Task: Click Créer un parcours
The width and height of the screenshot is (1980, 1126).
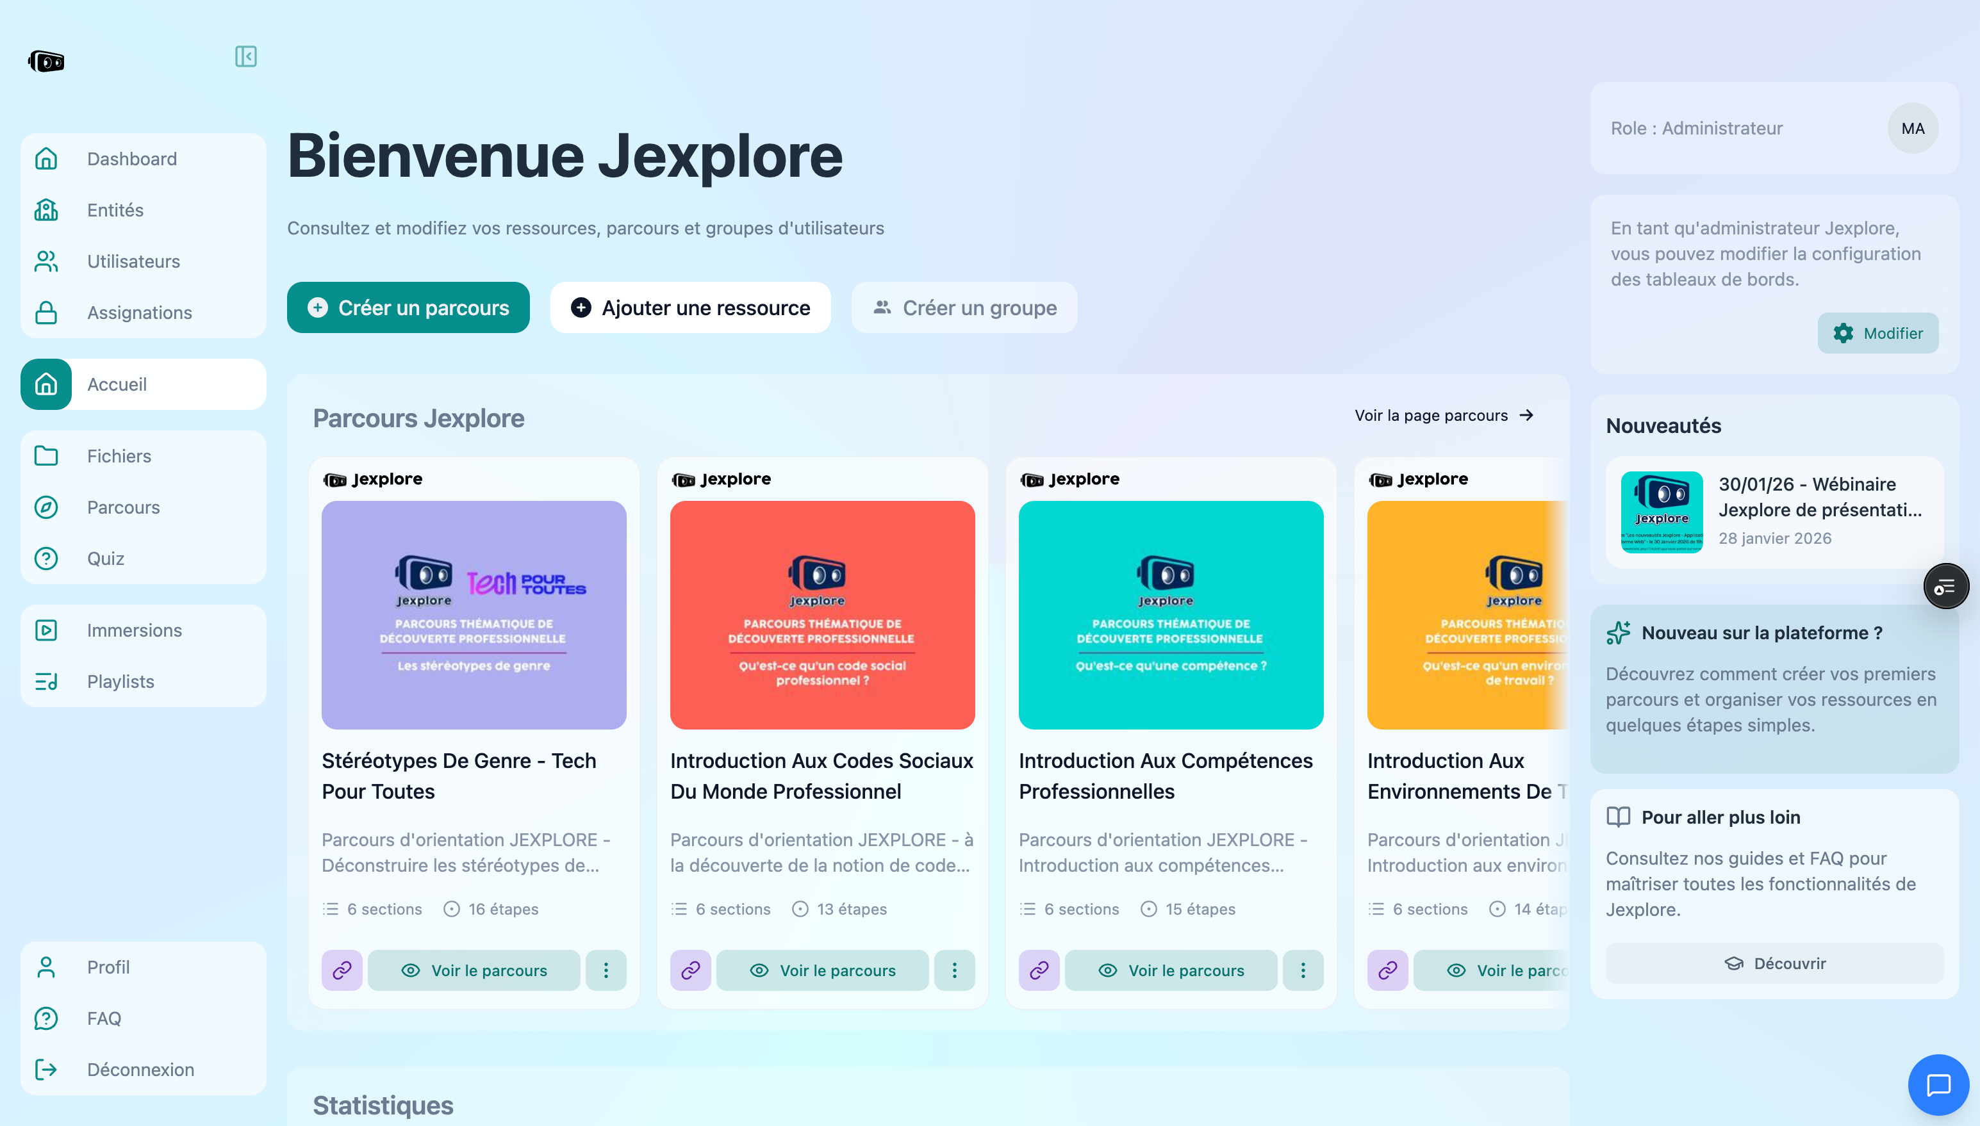Action: pos(408,307)
